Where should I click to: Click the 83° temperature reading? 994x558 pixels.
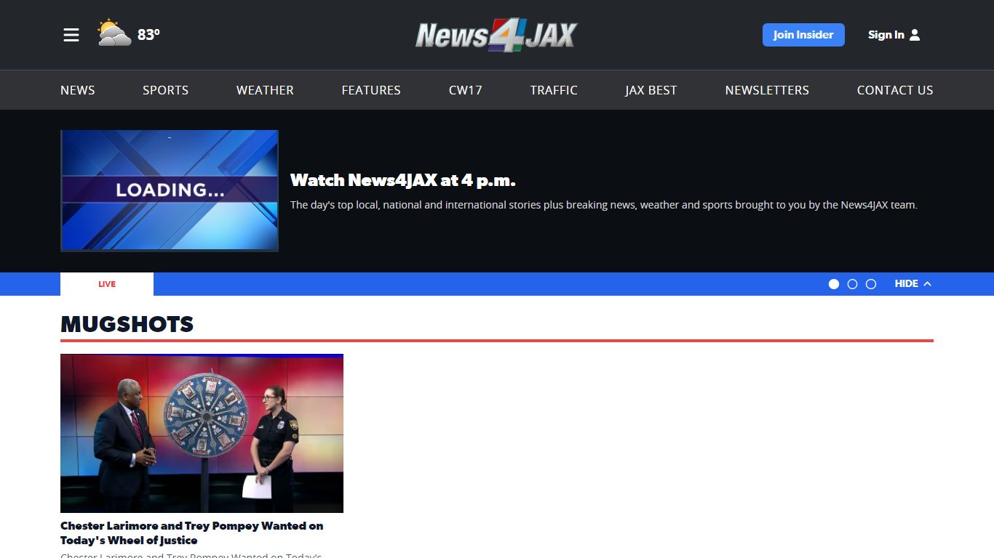[x=148, y=35]
